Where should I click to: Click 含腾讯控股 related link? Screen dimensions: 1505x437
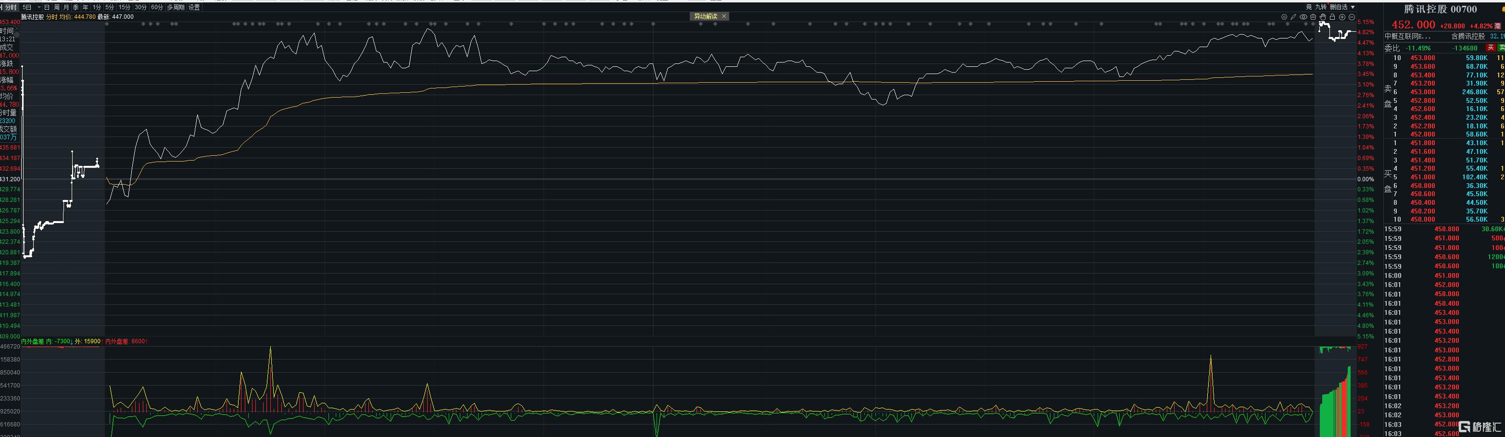tap(1467, 36)
